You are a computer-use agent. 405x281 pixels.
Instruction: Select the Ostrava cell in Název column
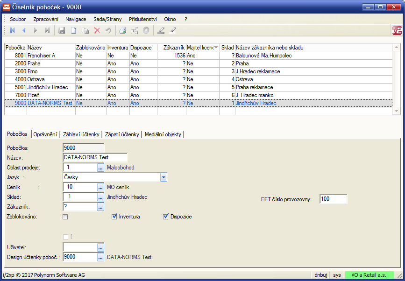pyautogui.click(x=51, y=79)
